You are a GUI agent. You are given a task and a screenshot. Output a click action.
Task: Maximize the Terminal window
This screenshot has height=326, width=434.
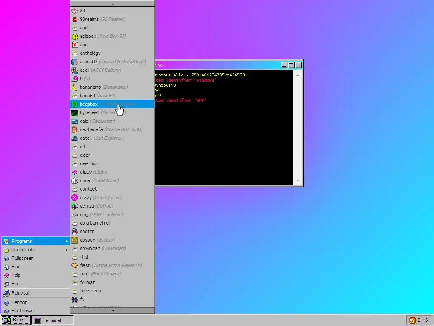click(x=291, y=65)
